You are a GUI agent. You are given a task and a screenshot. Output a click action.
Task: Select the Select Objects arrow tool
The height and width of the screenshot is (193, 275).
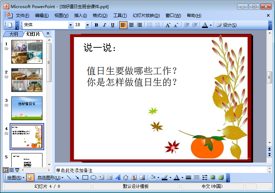pyautogui.click(x=30, y=177)
